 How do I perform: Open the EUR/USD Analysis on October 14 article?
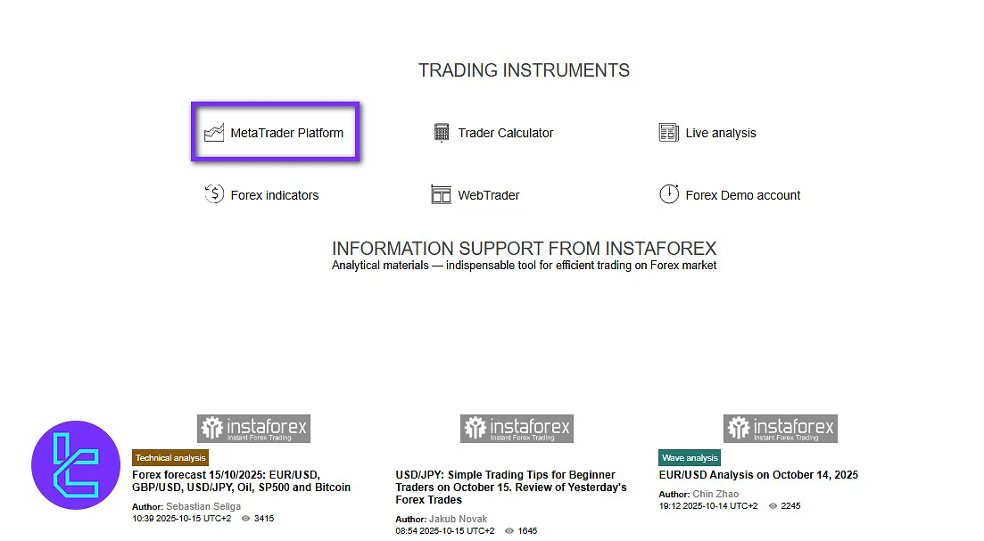click(758, 475)
